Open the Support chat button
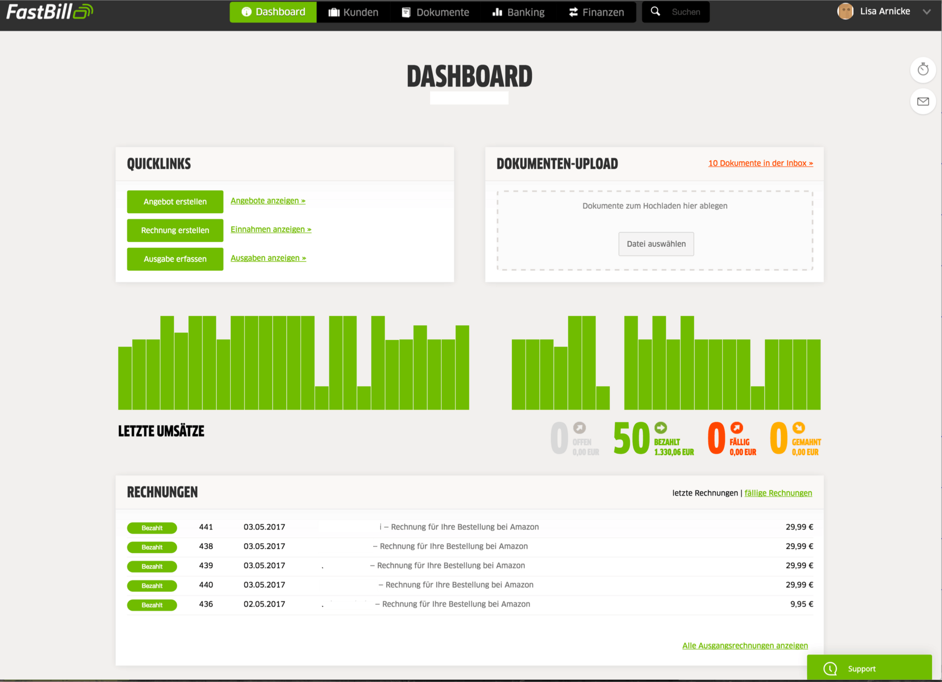942x682 pixels. [869, 668]
